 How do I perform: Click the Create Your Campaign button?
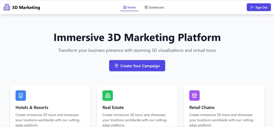click(x=137, y=66)
